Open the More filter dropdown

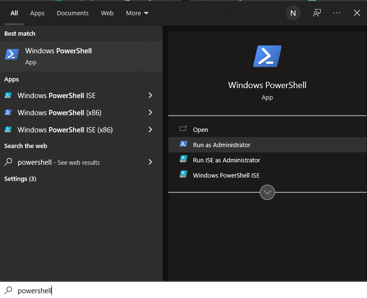coord(137,13)
